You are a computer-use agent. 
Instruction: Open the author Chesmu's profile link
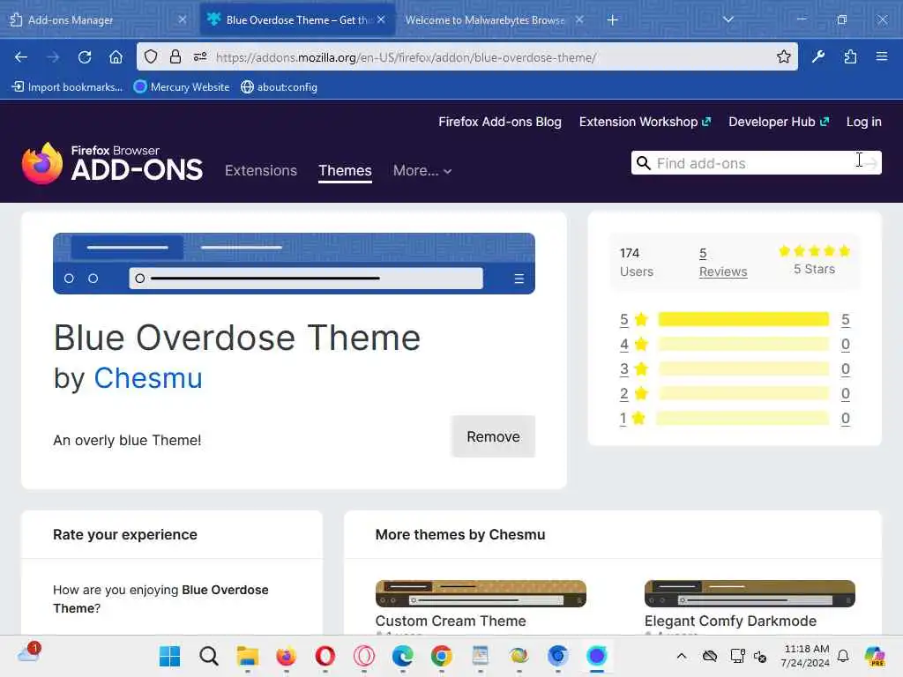(x=148, y=378)
